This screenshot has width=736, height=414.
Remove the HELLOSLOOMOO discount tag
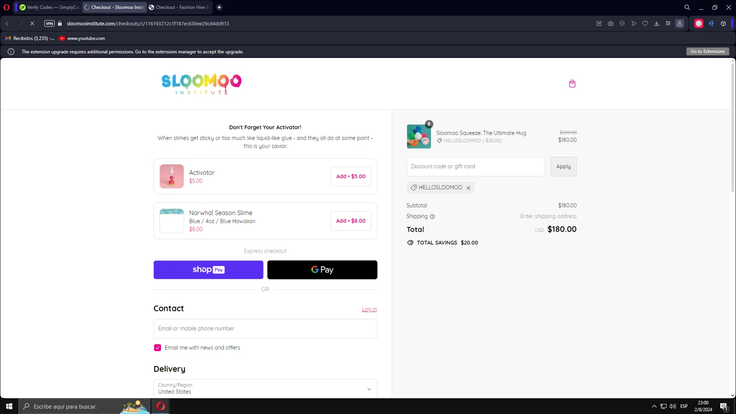pyautogui.click(x=469, y=187)
